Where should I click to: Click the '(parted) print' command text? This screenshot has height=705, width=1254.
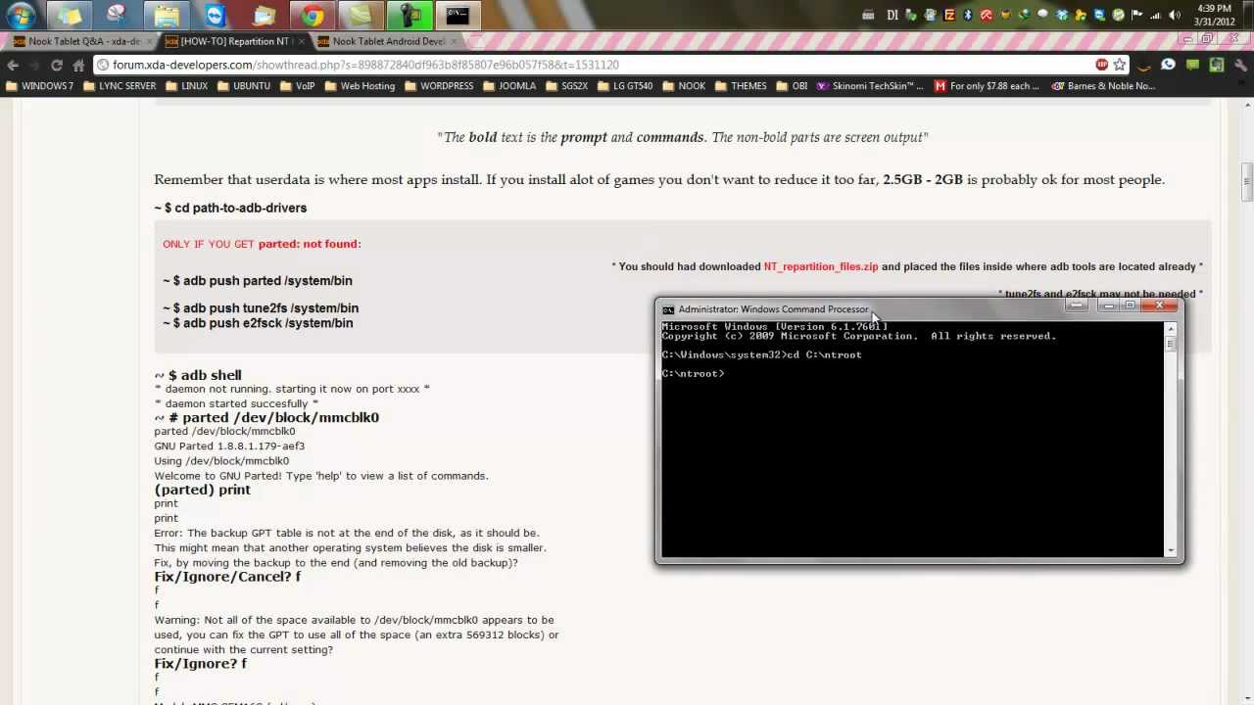(x=202, y=490)
